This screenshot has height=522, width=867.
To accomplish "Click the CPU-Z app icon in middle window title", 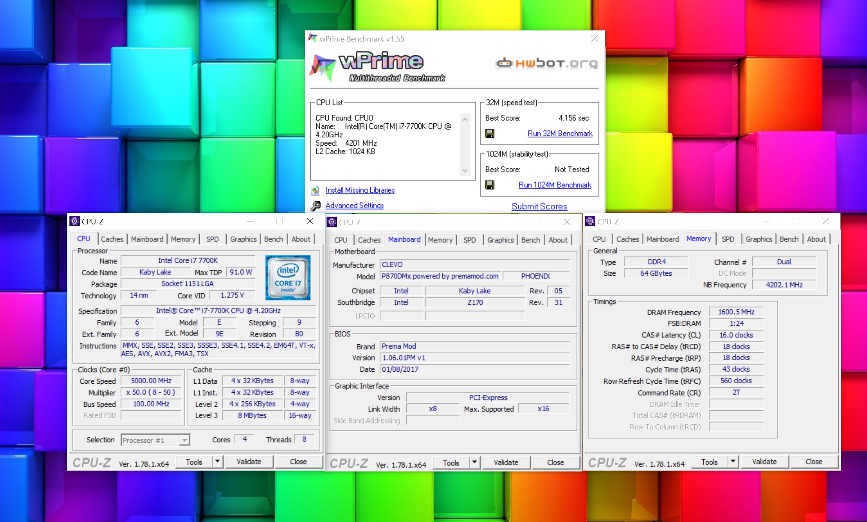I will point(332,222).
